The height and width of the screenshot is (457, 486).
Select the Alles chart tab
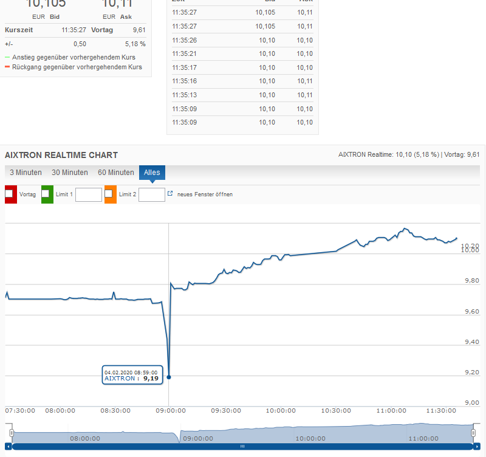tap(152, 173)
